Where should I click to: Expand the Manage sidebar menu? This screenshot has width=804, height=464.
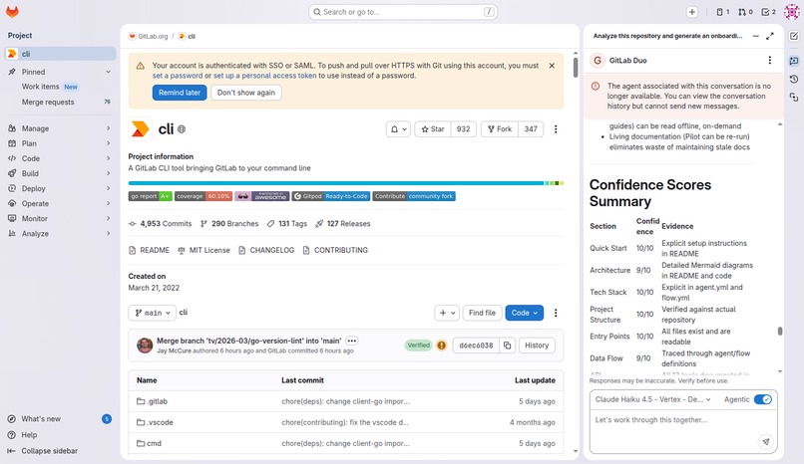click(60, 128)
